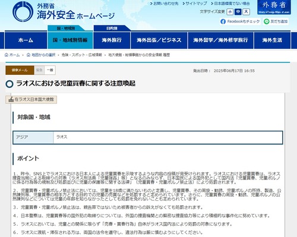Click the MOFA circular emblem logo

point(23,11)
